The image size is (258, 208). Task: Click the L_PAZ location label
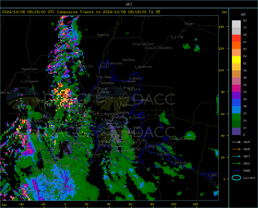pyautogui.click(x=212, y=175)
